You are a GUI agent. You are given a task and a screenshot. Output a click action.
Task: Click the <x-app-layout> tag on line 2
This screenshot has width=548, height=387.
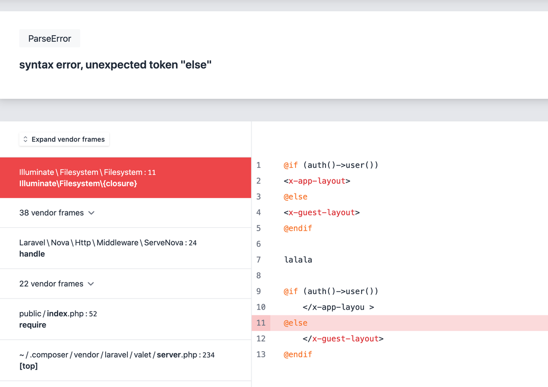tap(317, 181)
